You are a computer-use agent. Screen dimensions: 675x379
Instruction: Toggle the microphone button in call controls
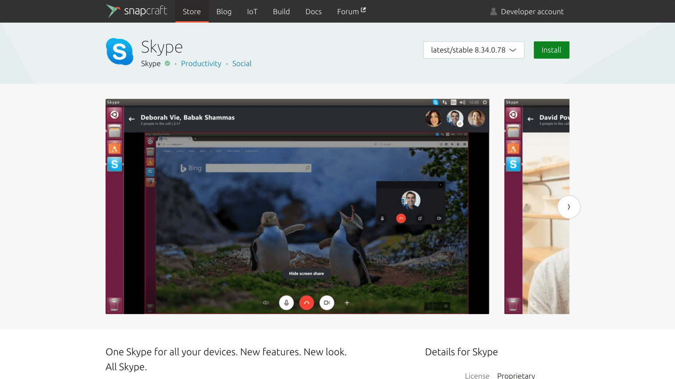[x=286, y=303]
